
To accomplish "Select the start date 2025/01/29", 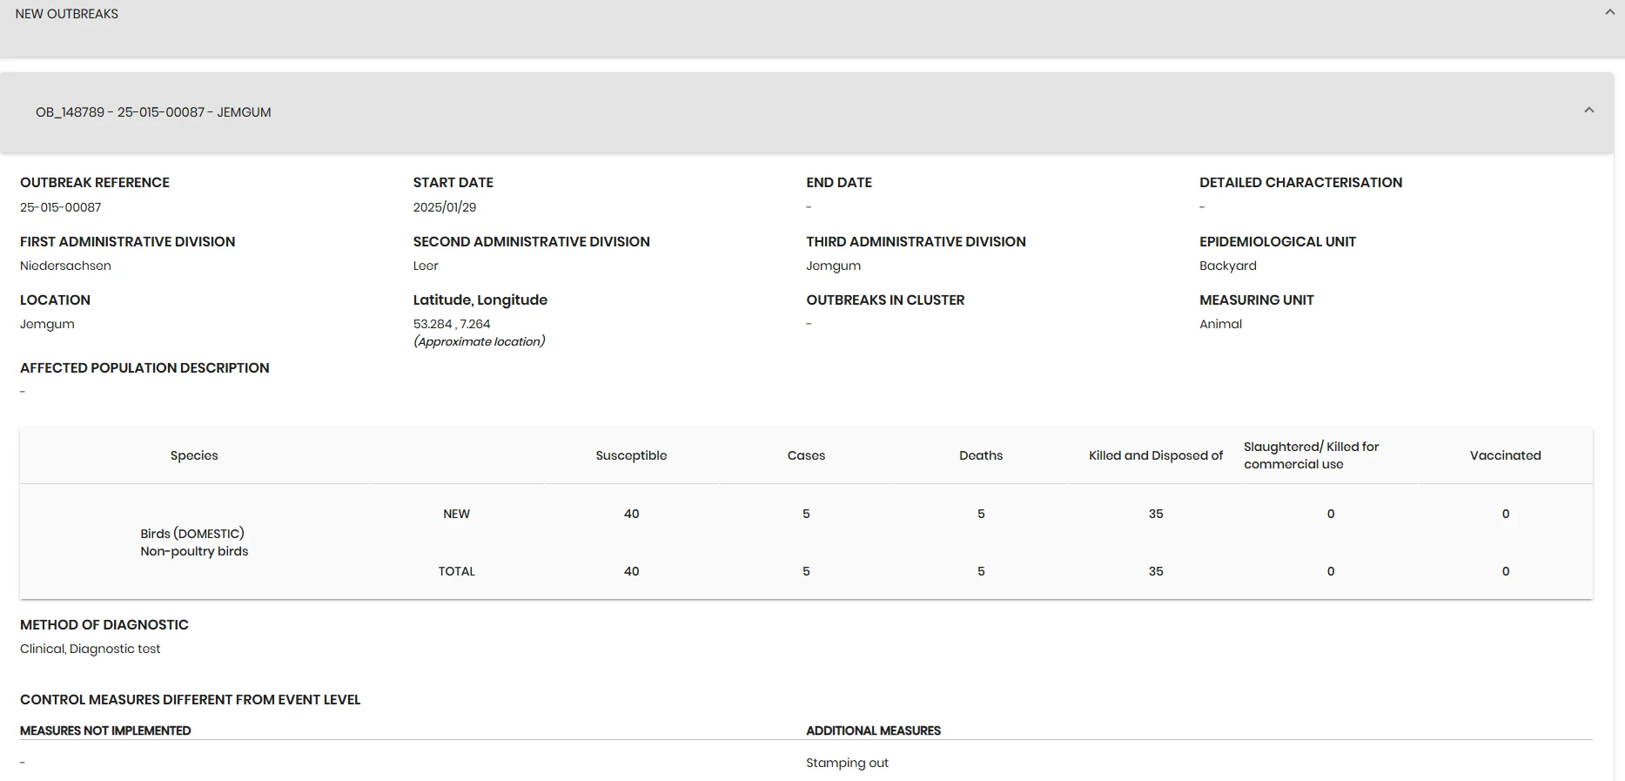I will 445,207.
